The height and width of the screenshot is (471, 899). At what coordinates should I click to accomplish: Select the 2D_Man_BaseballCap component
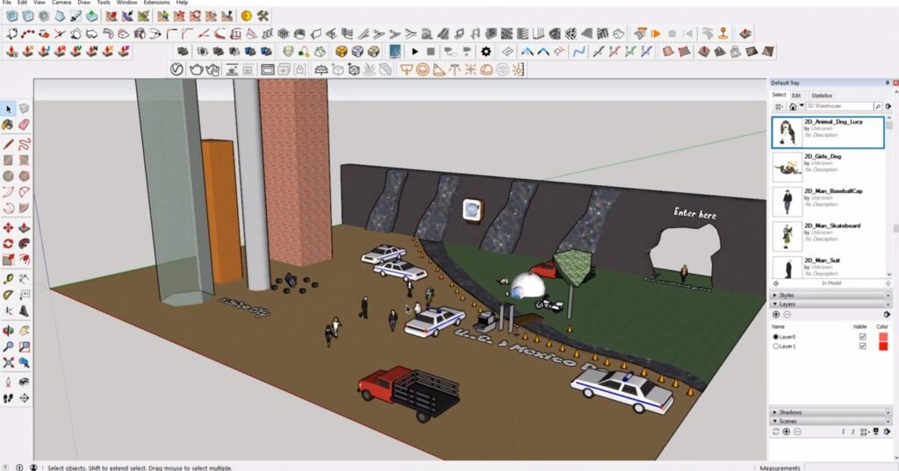829,201
